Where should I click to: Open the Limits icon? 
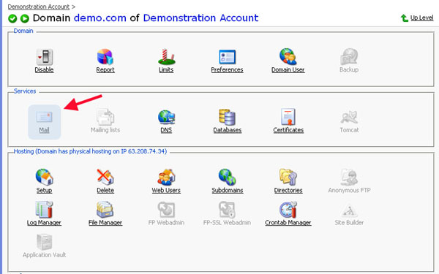click(166, 57)
